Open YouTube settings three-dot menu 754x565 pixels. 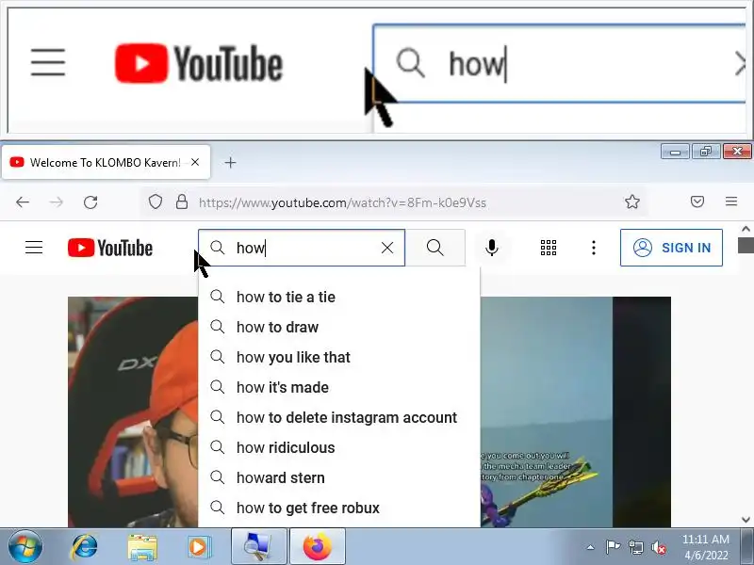pyautogui.click(x=594, y=248)
